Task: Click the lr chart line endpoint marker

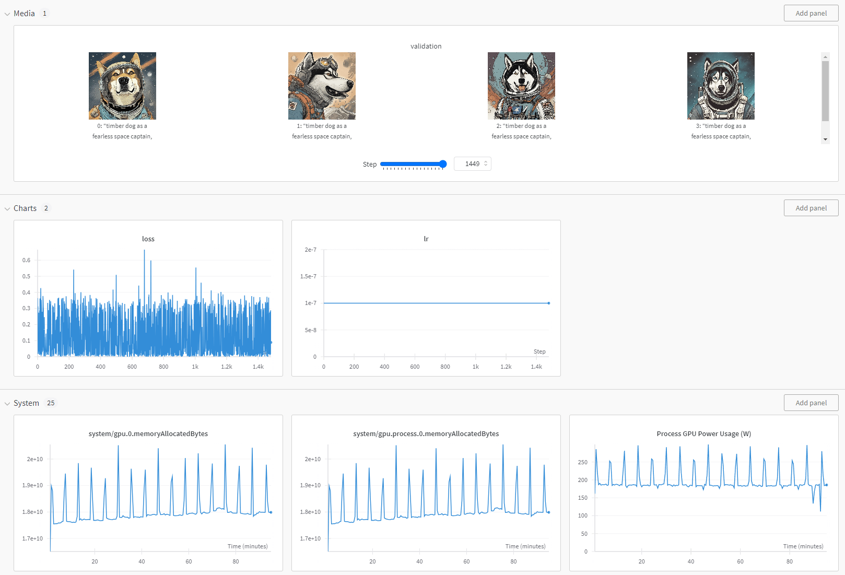Action: click(549, 303)
